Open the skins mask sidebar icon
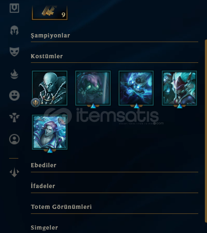Screen dimensions: 207x233 (14, 52)
